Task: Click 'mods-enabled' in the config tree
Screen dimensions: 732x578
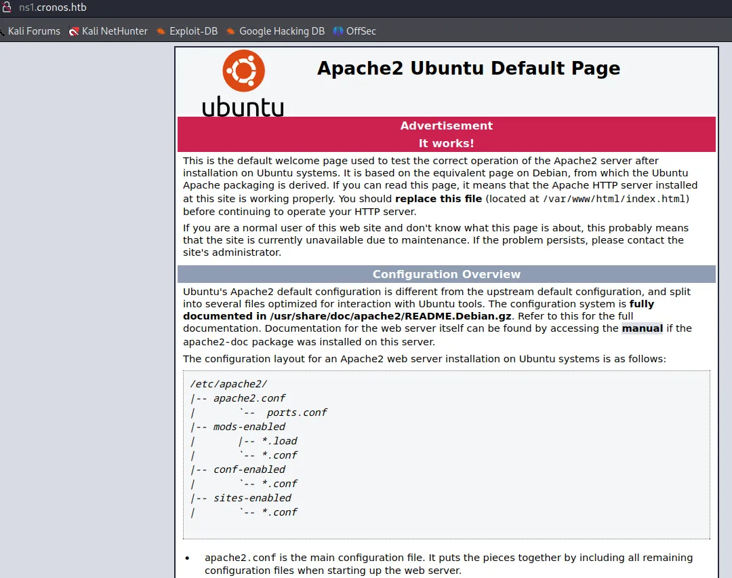Action: point(249,427)
